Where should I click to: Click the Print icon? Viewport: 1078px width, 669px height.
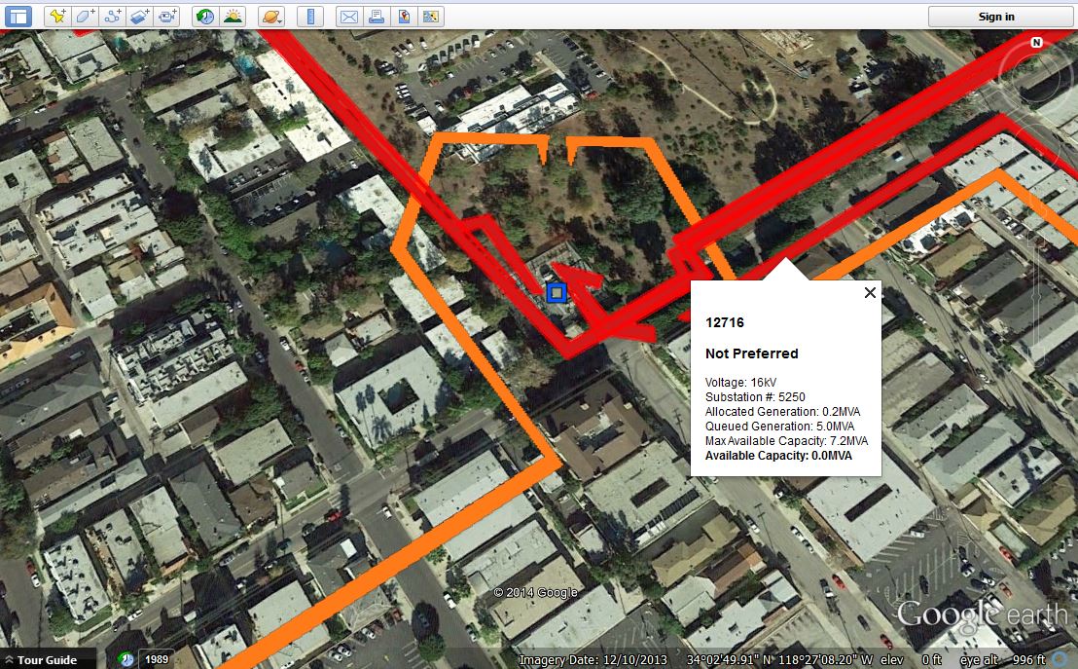click(x=377, y=17)
